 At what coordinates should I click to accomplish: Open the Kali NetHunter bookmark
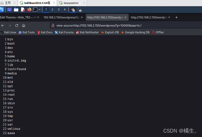[88, 32]
